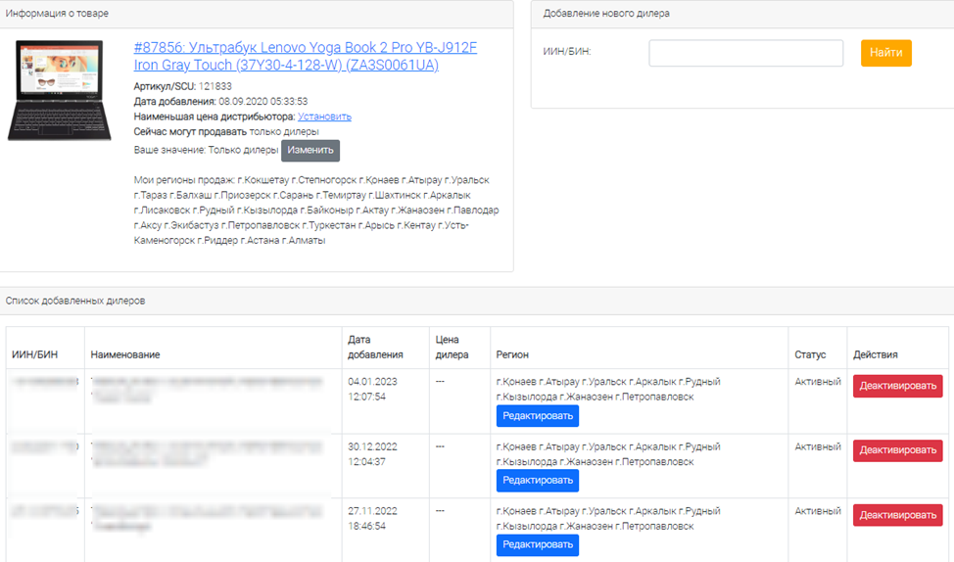Focus the ИИН/БИН input field

745,53
